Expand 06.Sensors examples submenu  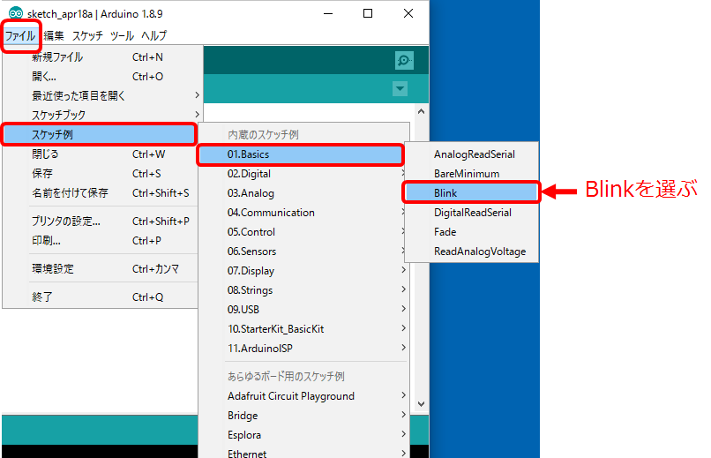click(x=303, y=252)
